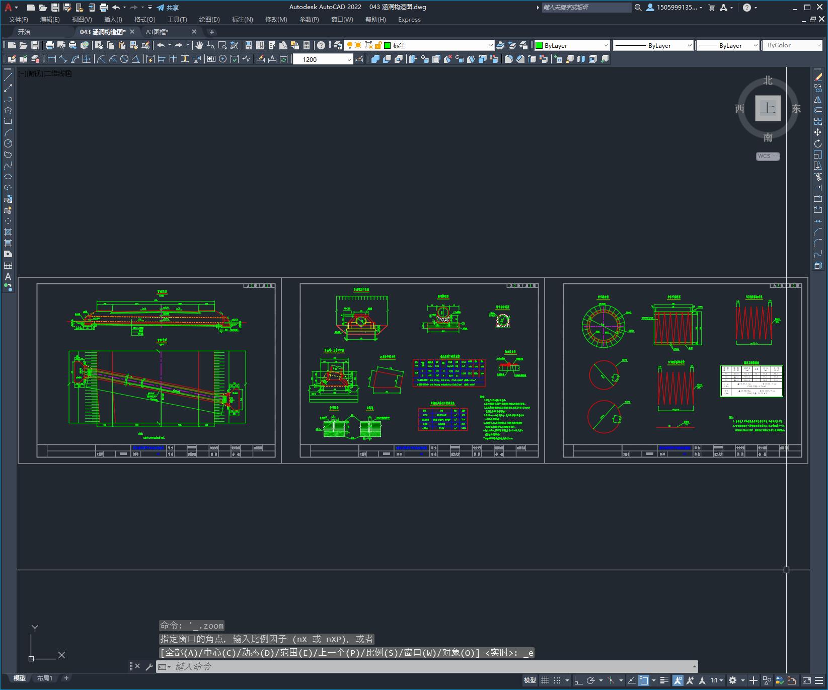Click the Save icon in quick access bar
The height and width of the screenshot is (690, 828).
55,8
